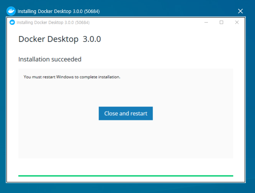Minimize the inner Docker installer window
The image size is (255, 193).
(206, 22)
